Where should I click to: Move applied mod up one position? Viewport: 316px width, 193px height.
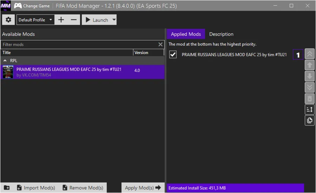(x=310, y=65)
